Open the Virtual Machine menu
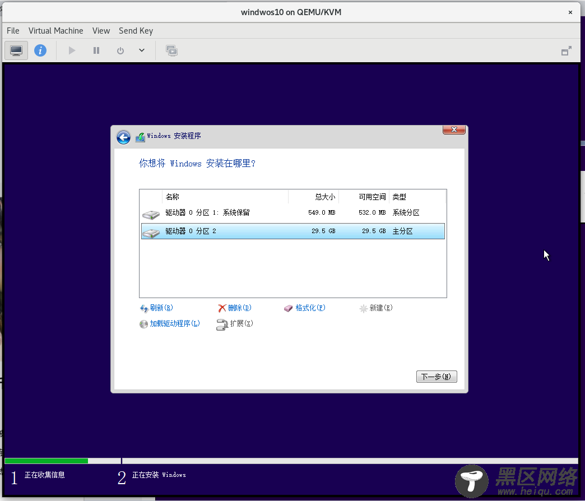Viewport: 585px width, 501px height. pos(55,31)
